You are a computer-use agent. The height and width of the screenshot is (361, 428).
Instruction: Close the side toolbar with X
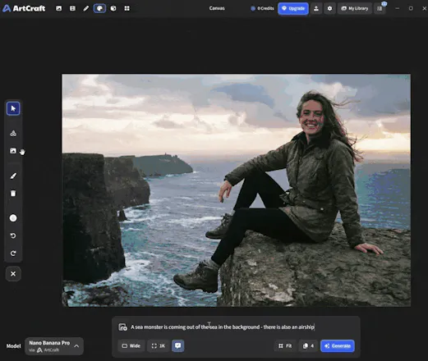[13, 274]
